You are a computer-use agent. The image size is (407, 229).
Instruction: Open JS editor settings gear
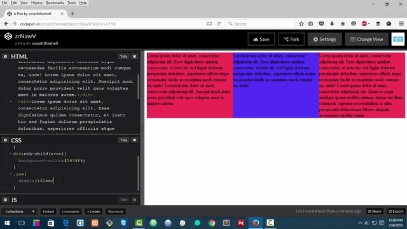[5, 200]
